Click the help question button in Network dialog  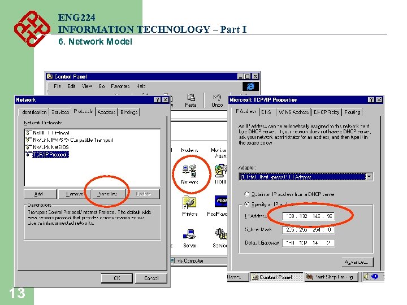[157, 100]
